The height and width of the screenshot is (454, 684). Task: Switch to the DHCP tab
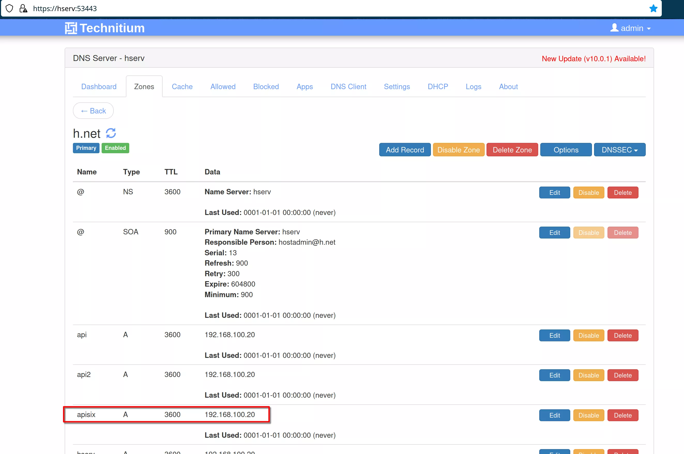(438, 87)
